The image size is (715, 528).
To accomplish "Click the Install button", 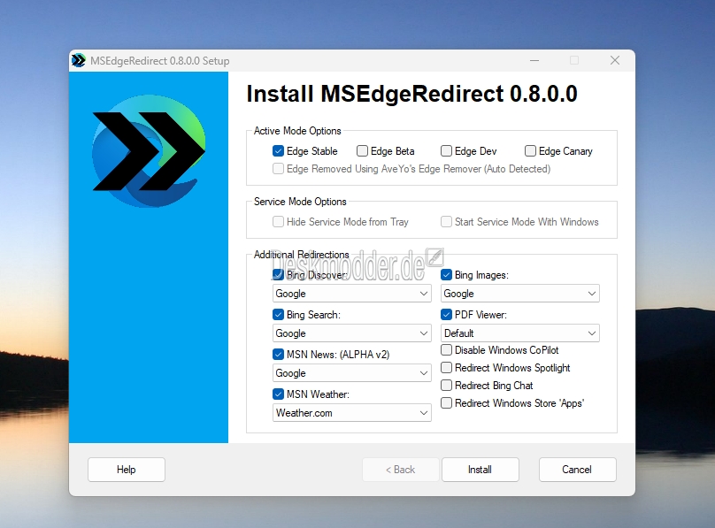I will tap(481, 470).
